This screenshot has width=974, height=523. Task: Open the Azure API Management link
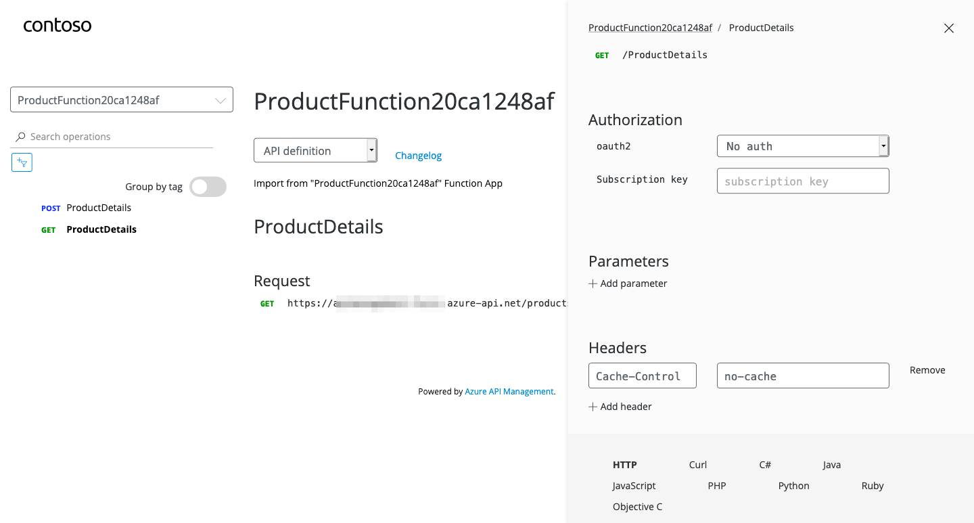click(x=509, y=391)
